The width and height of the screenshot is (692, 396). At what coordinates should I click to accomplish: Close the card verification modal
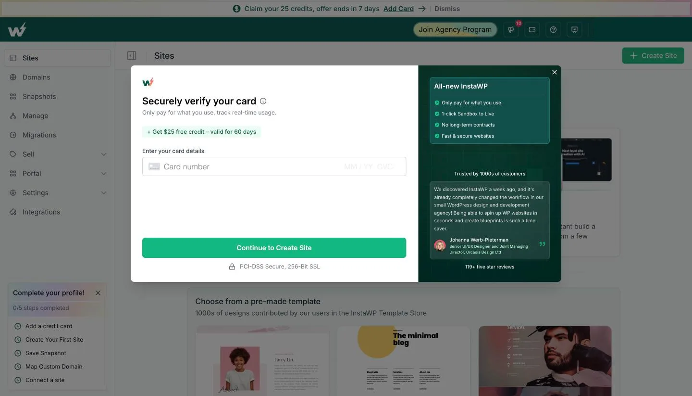click(x=555, y=72)
